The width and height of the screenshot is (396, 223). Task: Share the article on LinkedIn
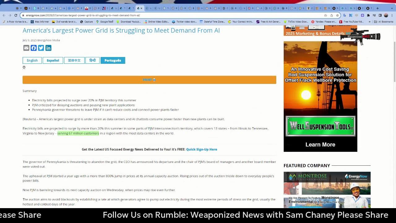48,48
